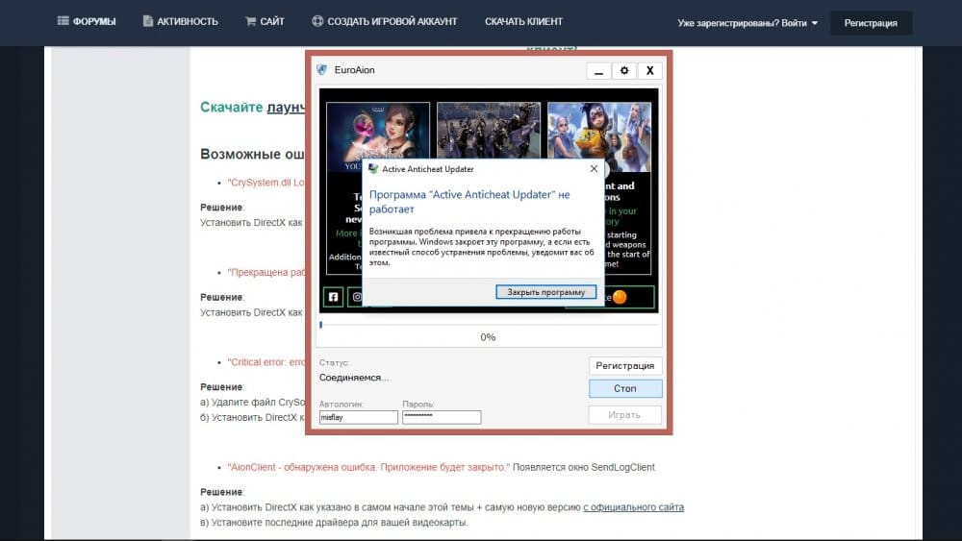Screen dimensions: 962x541
Task: Follow the "с официального сайта" link
Action: [x=633, y=507]
